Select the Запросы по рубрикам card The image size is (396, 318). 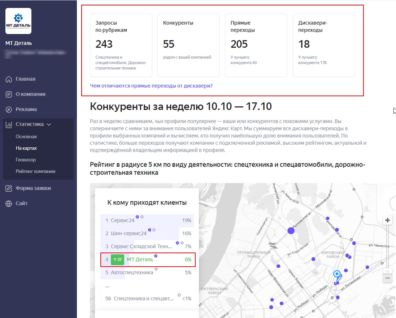coord(121,45)
